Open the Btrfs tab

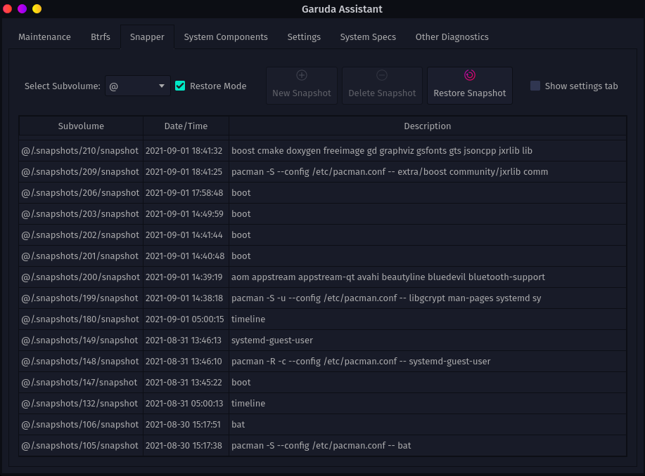pos(101,37)
